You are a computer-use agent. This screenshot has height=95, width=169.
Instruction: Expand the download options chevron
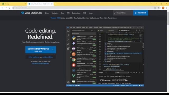tap(54, 50)
